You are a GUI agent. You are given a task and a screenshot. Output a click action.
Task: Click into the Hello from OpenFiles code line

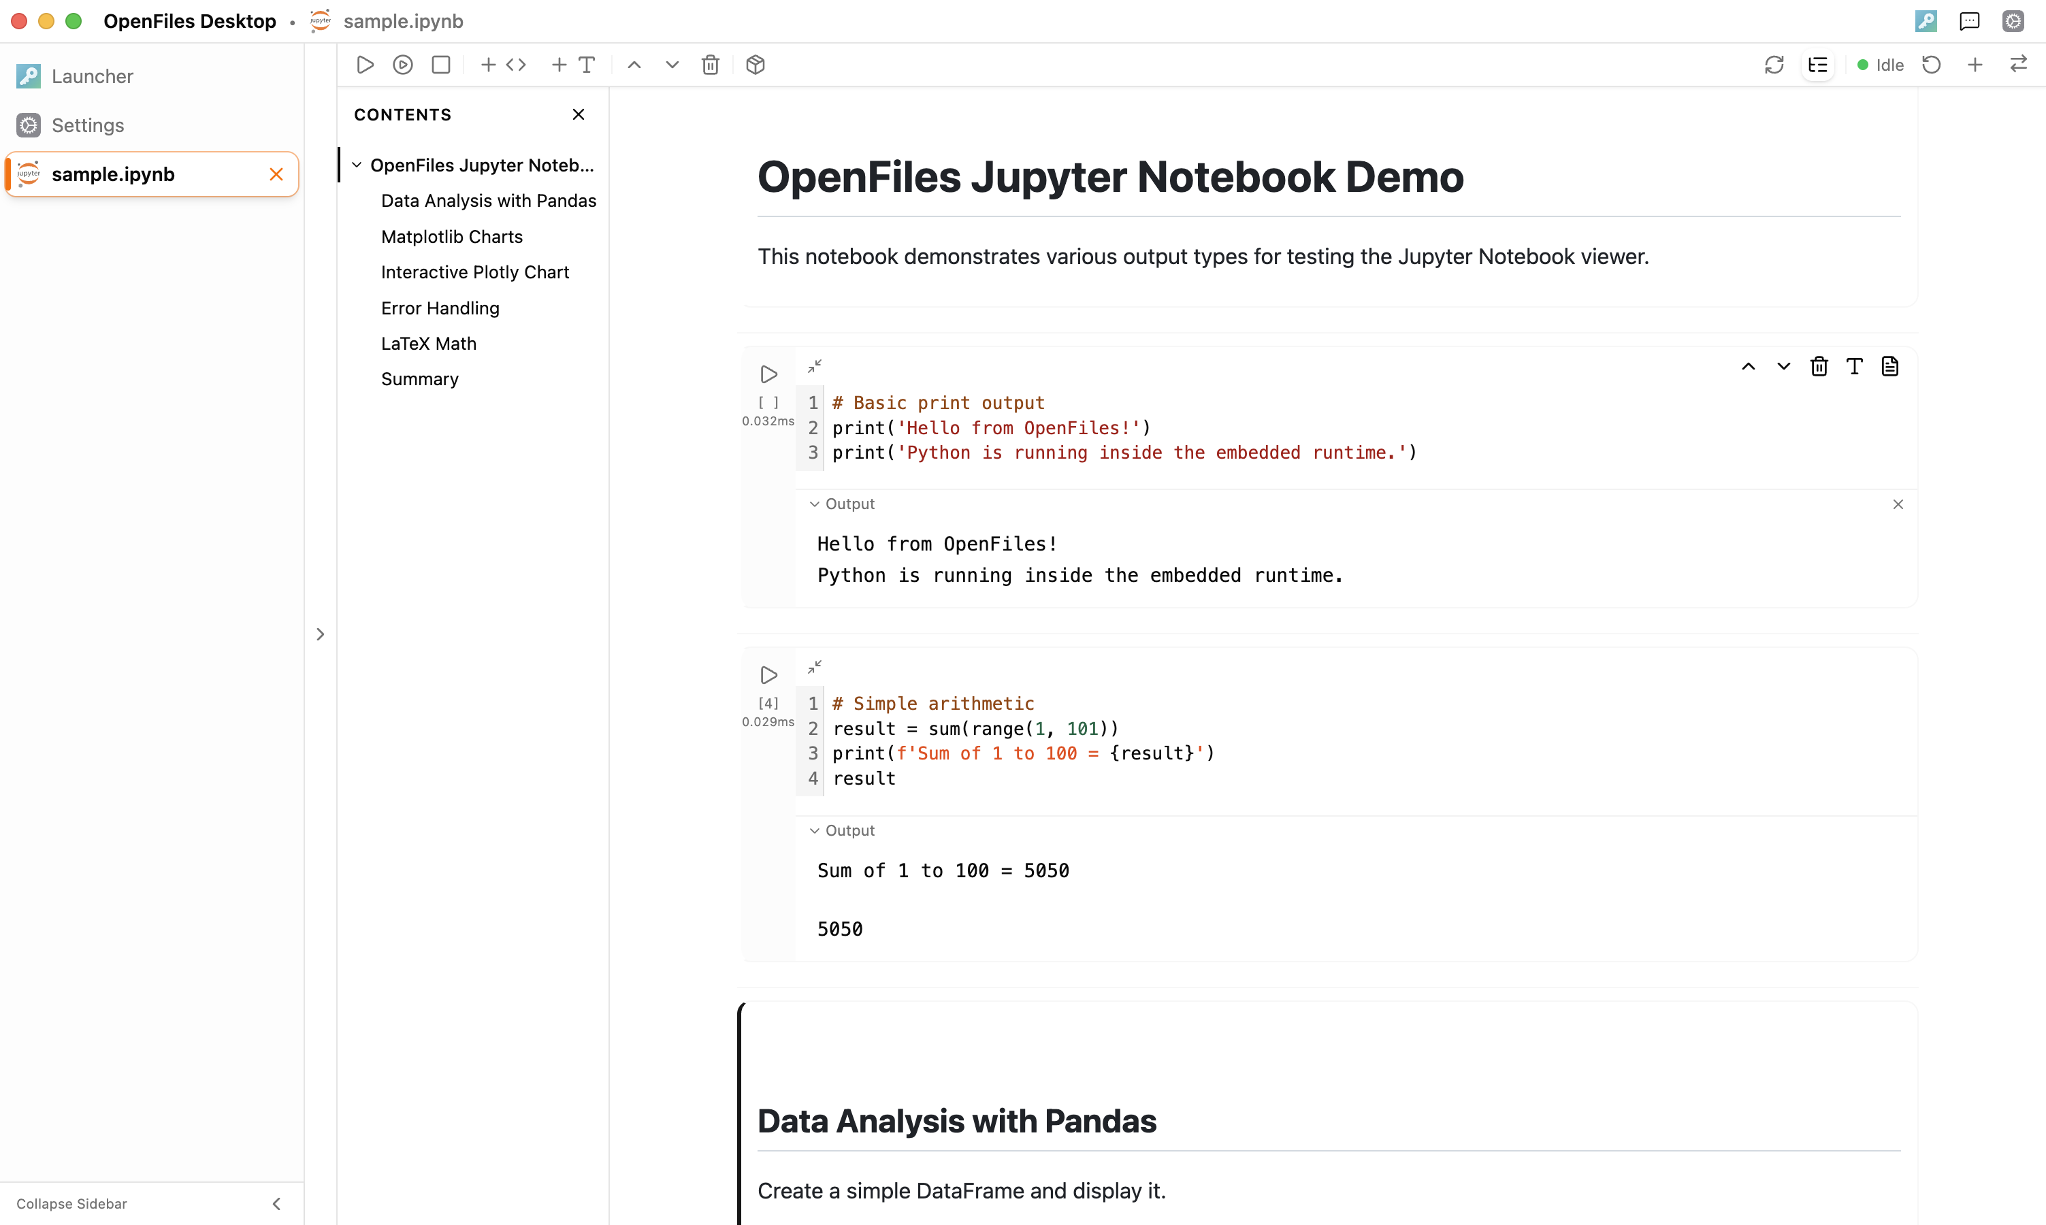tap(990, 427)
